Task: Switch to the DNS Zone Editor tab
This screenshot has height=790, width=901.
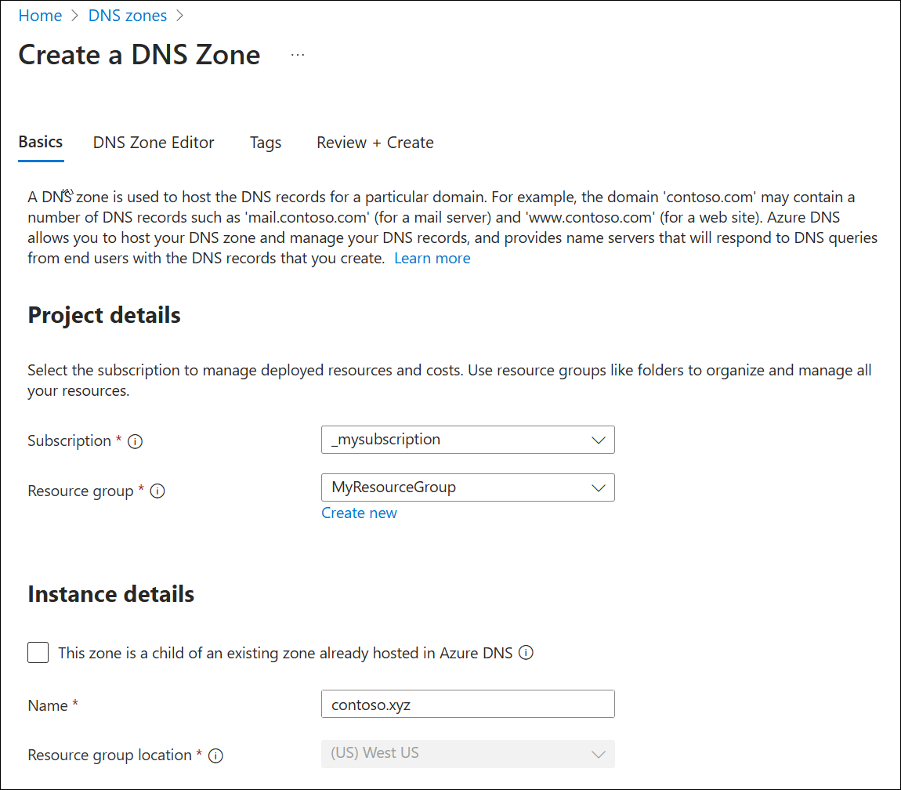Action: pyautogui.click(x=154, y=143)
